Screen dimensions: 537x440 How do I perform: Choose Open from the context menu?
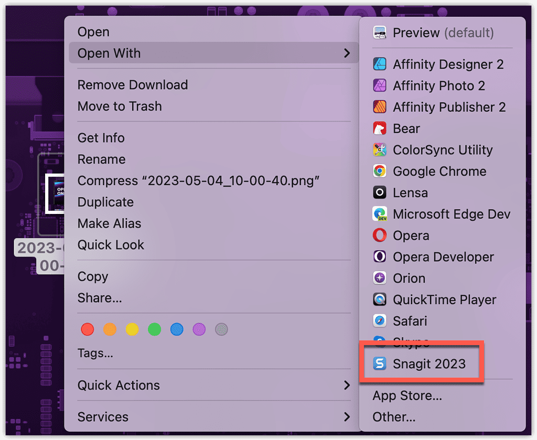(x=214, y=32)
